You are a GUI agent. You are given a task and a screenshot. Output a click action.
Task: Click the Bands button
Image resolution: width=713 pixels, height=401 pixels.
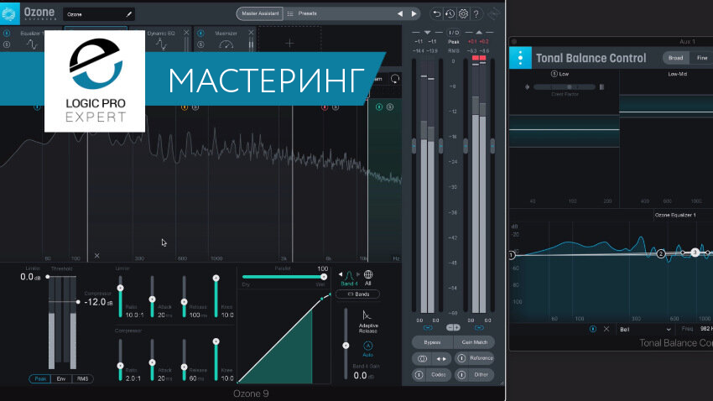[x=358, y=294]
